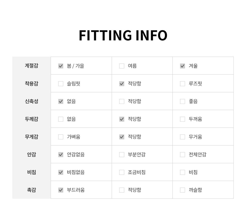The image size is (246, 211).
Task: Uncheck 적당함 in the 착용감 row
Action: pos(122,84)
